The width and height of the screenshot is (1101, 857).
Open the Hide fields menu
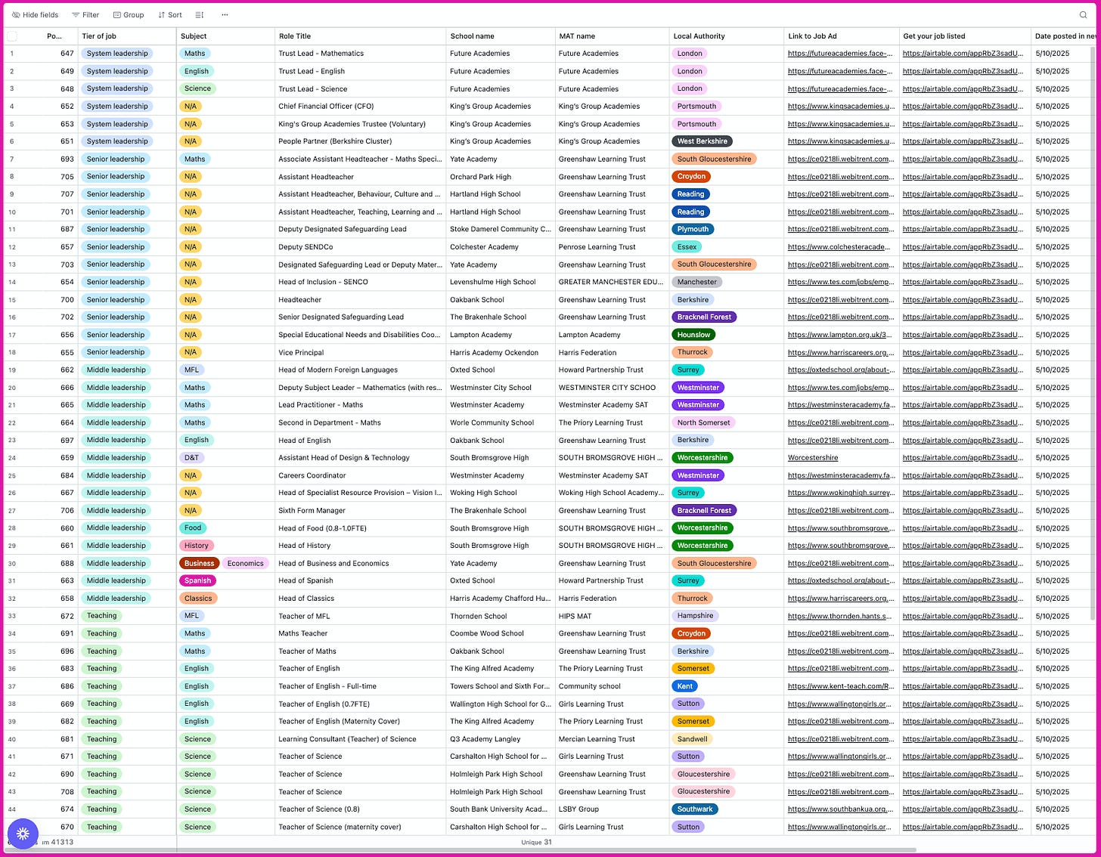[x=36, y=14]
